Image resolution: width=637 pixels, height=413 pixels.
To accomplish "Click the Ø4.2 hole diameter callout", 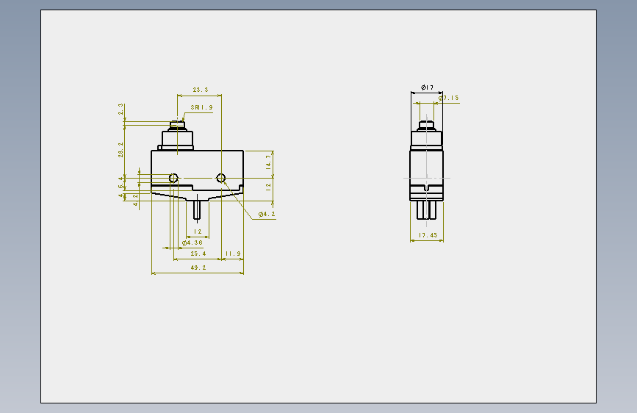I will point(267,214).
